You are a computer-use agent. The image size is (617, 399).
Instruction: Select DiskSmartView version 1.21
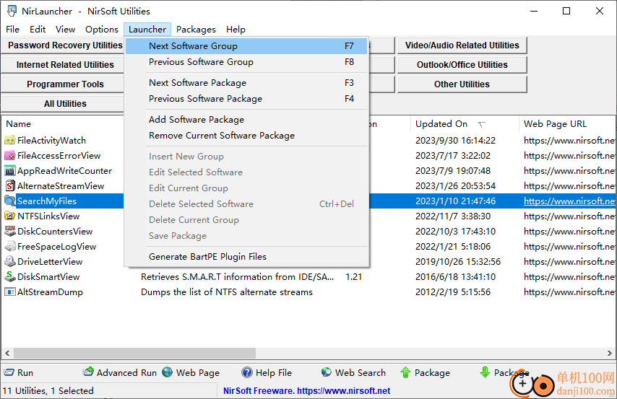(354, 277)
